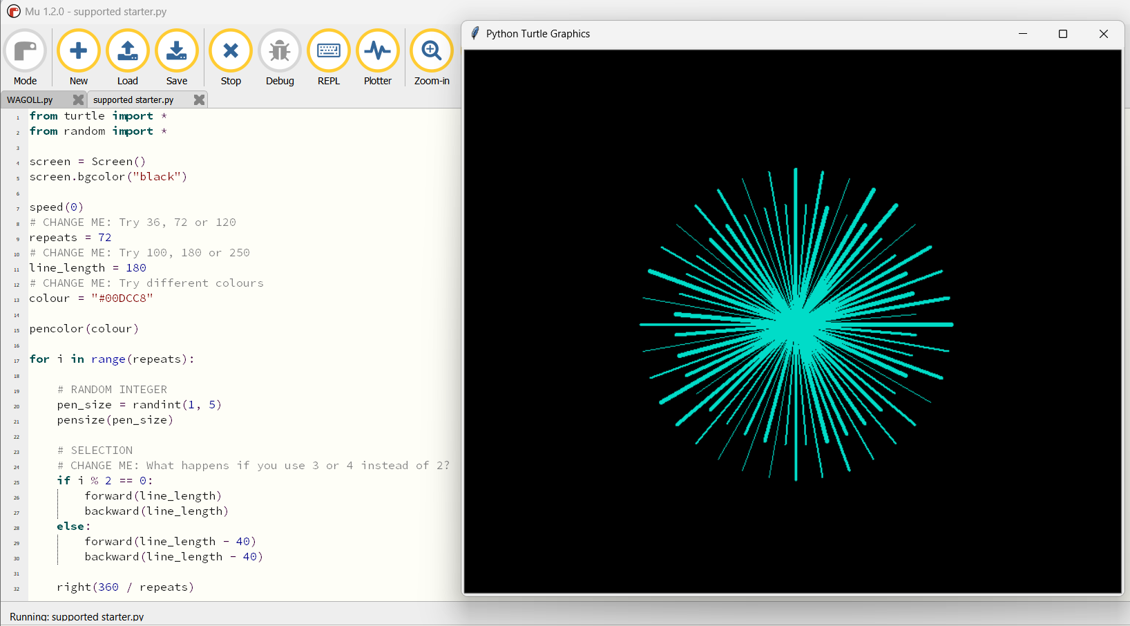This screenshot has width=1130, height=626.
Task: Zoom-in the editor text
Action: point(432,58)
